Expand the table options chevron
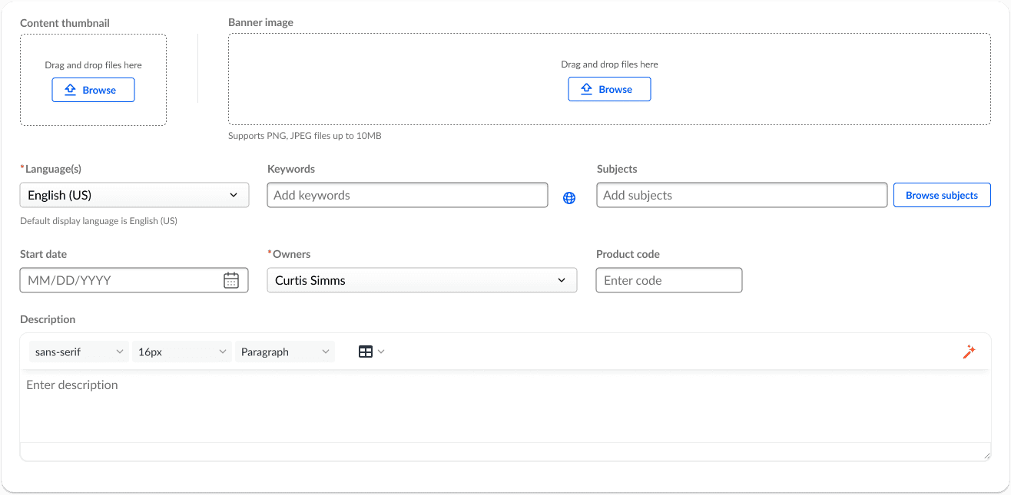The width and height of the screenshot is (1011, 495). tap(381, 351)
